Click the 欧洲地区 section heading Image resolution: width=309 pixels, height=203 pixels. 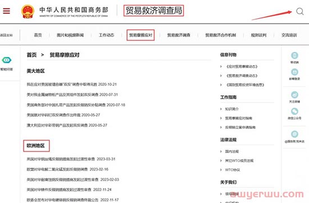(x=35, y=146)
